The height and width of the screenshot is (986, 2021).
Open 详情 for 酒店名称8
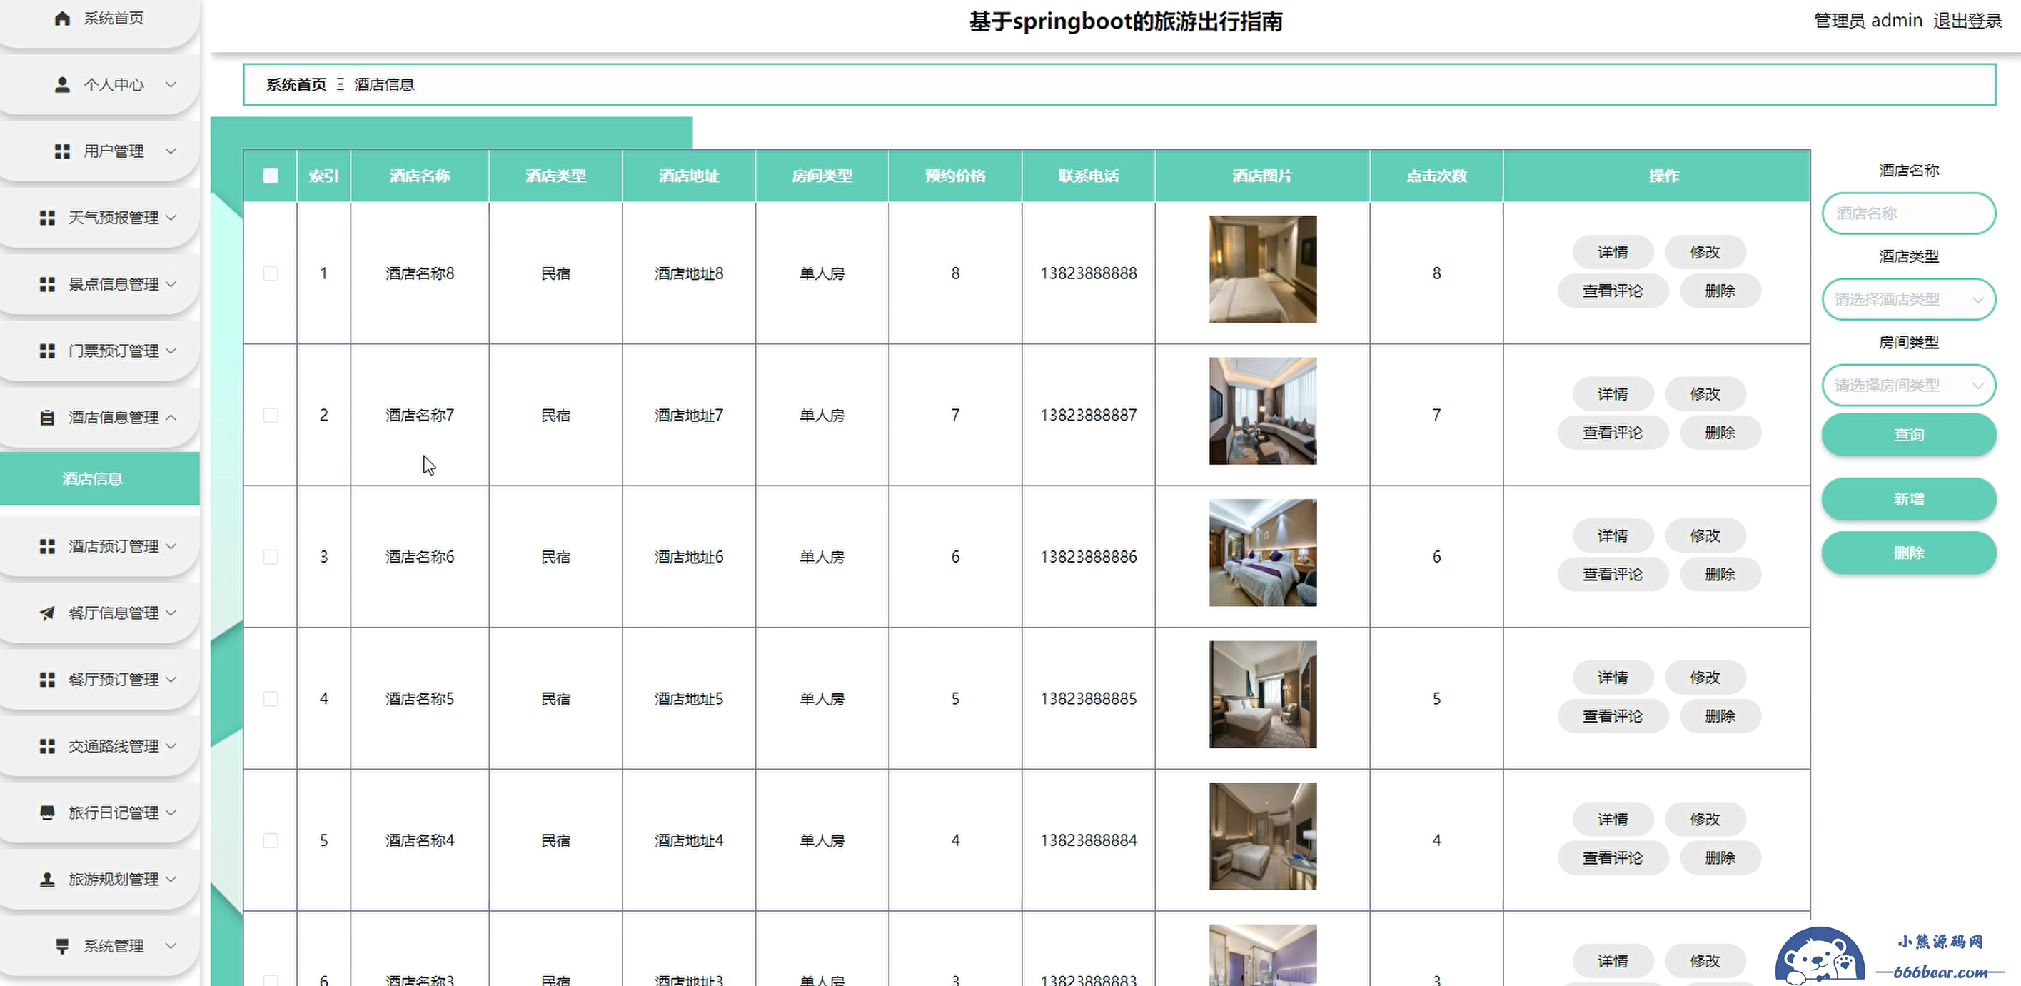point(1613,253)
